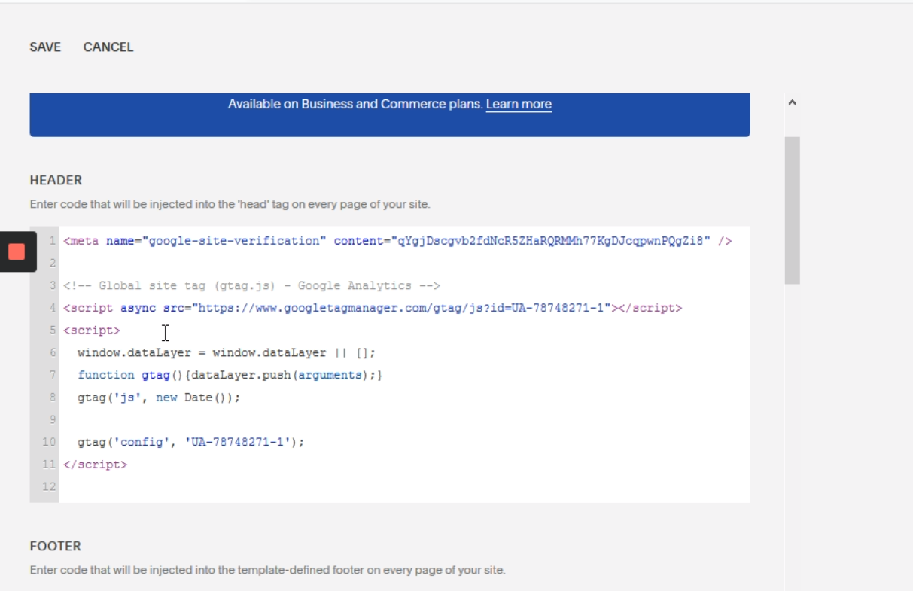The height and width of the screenshot is (591, 913).
Task: Save the code injection changes
Action: 45,47
